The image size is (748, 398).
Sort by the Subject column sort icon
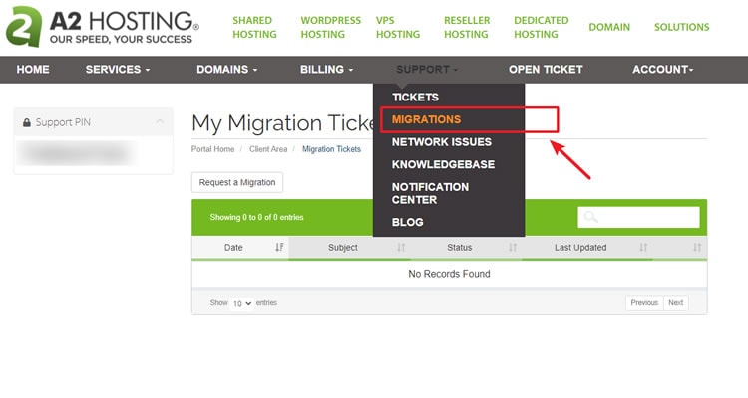[401, 247]
